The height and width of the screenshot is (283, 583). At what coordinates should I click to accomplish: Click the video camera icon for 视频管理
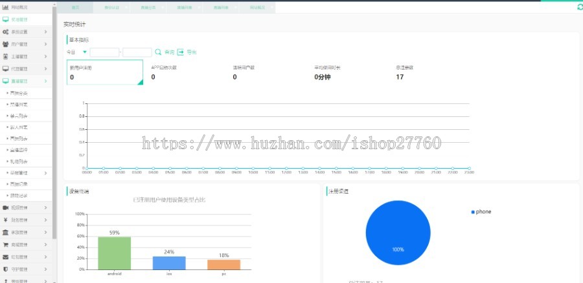click(x=5, y=207)
